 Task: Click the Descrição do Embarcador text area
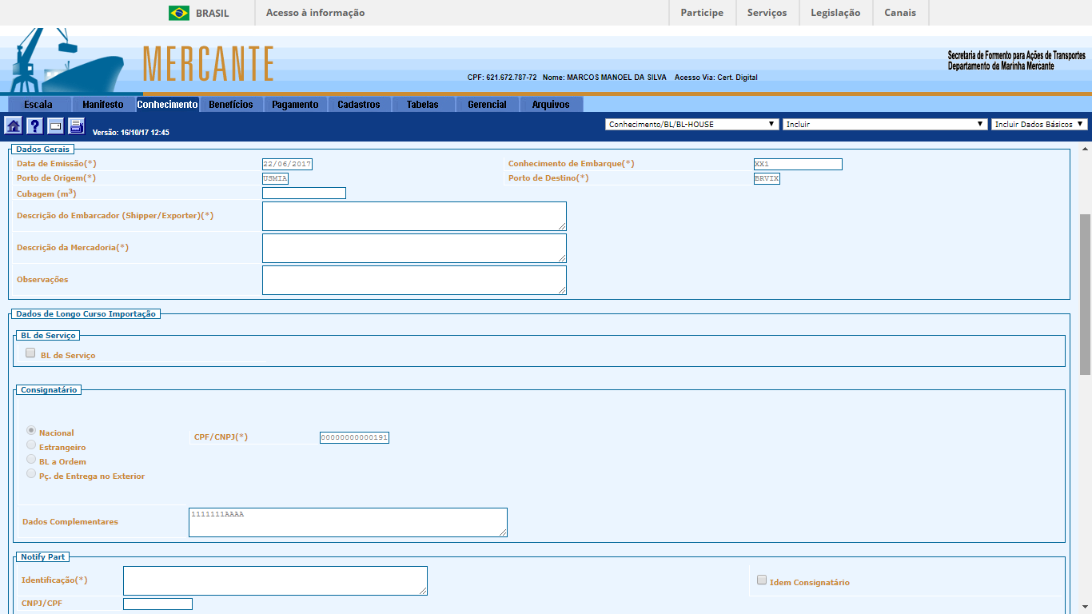pos(414,216)
